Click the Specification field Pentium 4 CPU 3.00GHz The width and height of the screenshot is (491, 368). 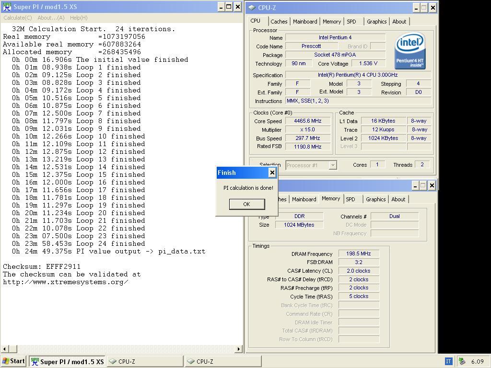point(358,75)
